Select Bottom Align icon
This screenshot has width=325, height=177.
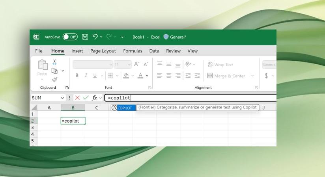[178, 66]
